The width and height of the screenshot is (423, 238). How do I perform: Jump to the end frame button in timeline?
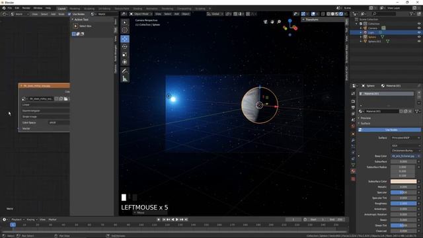(186, 219)
